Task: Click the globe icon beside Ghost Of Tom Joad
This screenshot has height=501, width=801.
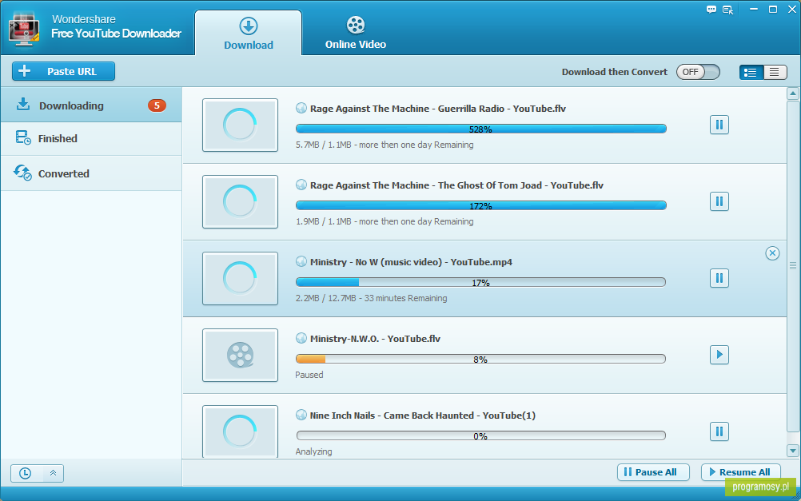Action: pyautogui.click(x=301, y=185)
